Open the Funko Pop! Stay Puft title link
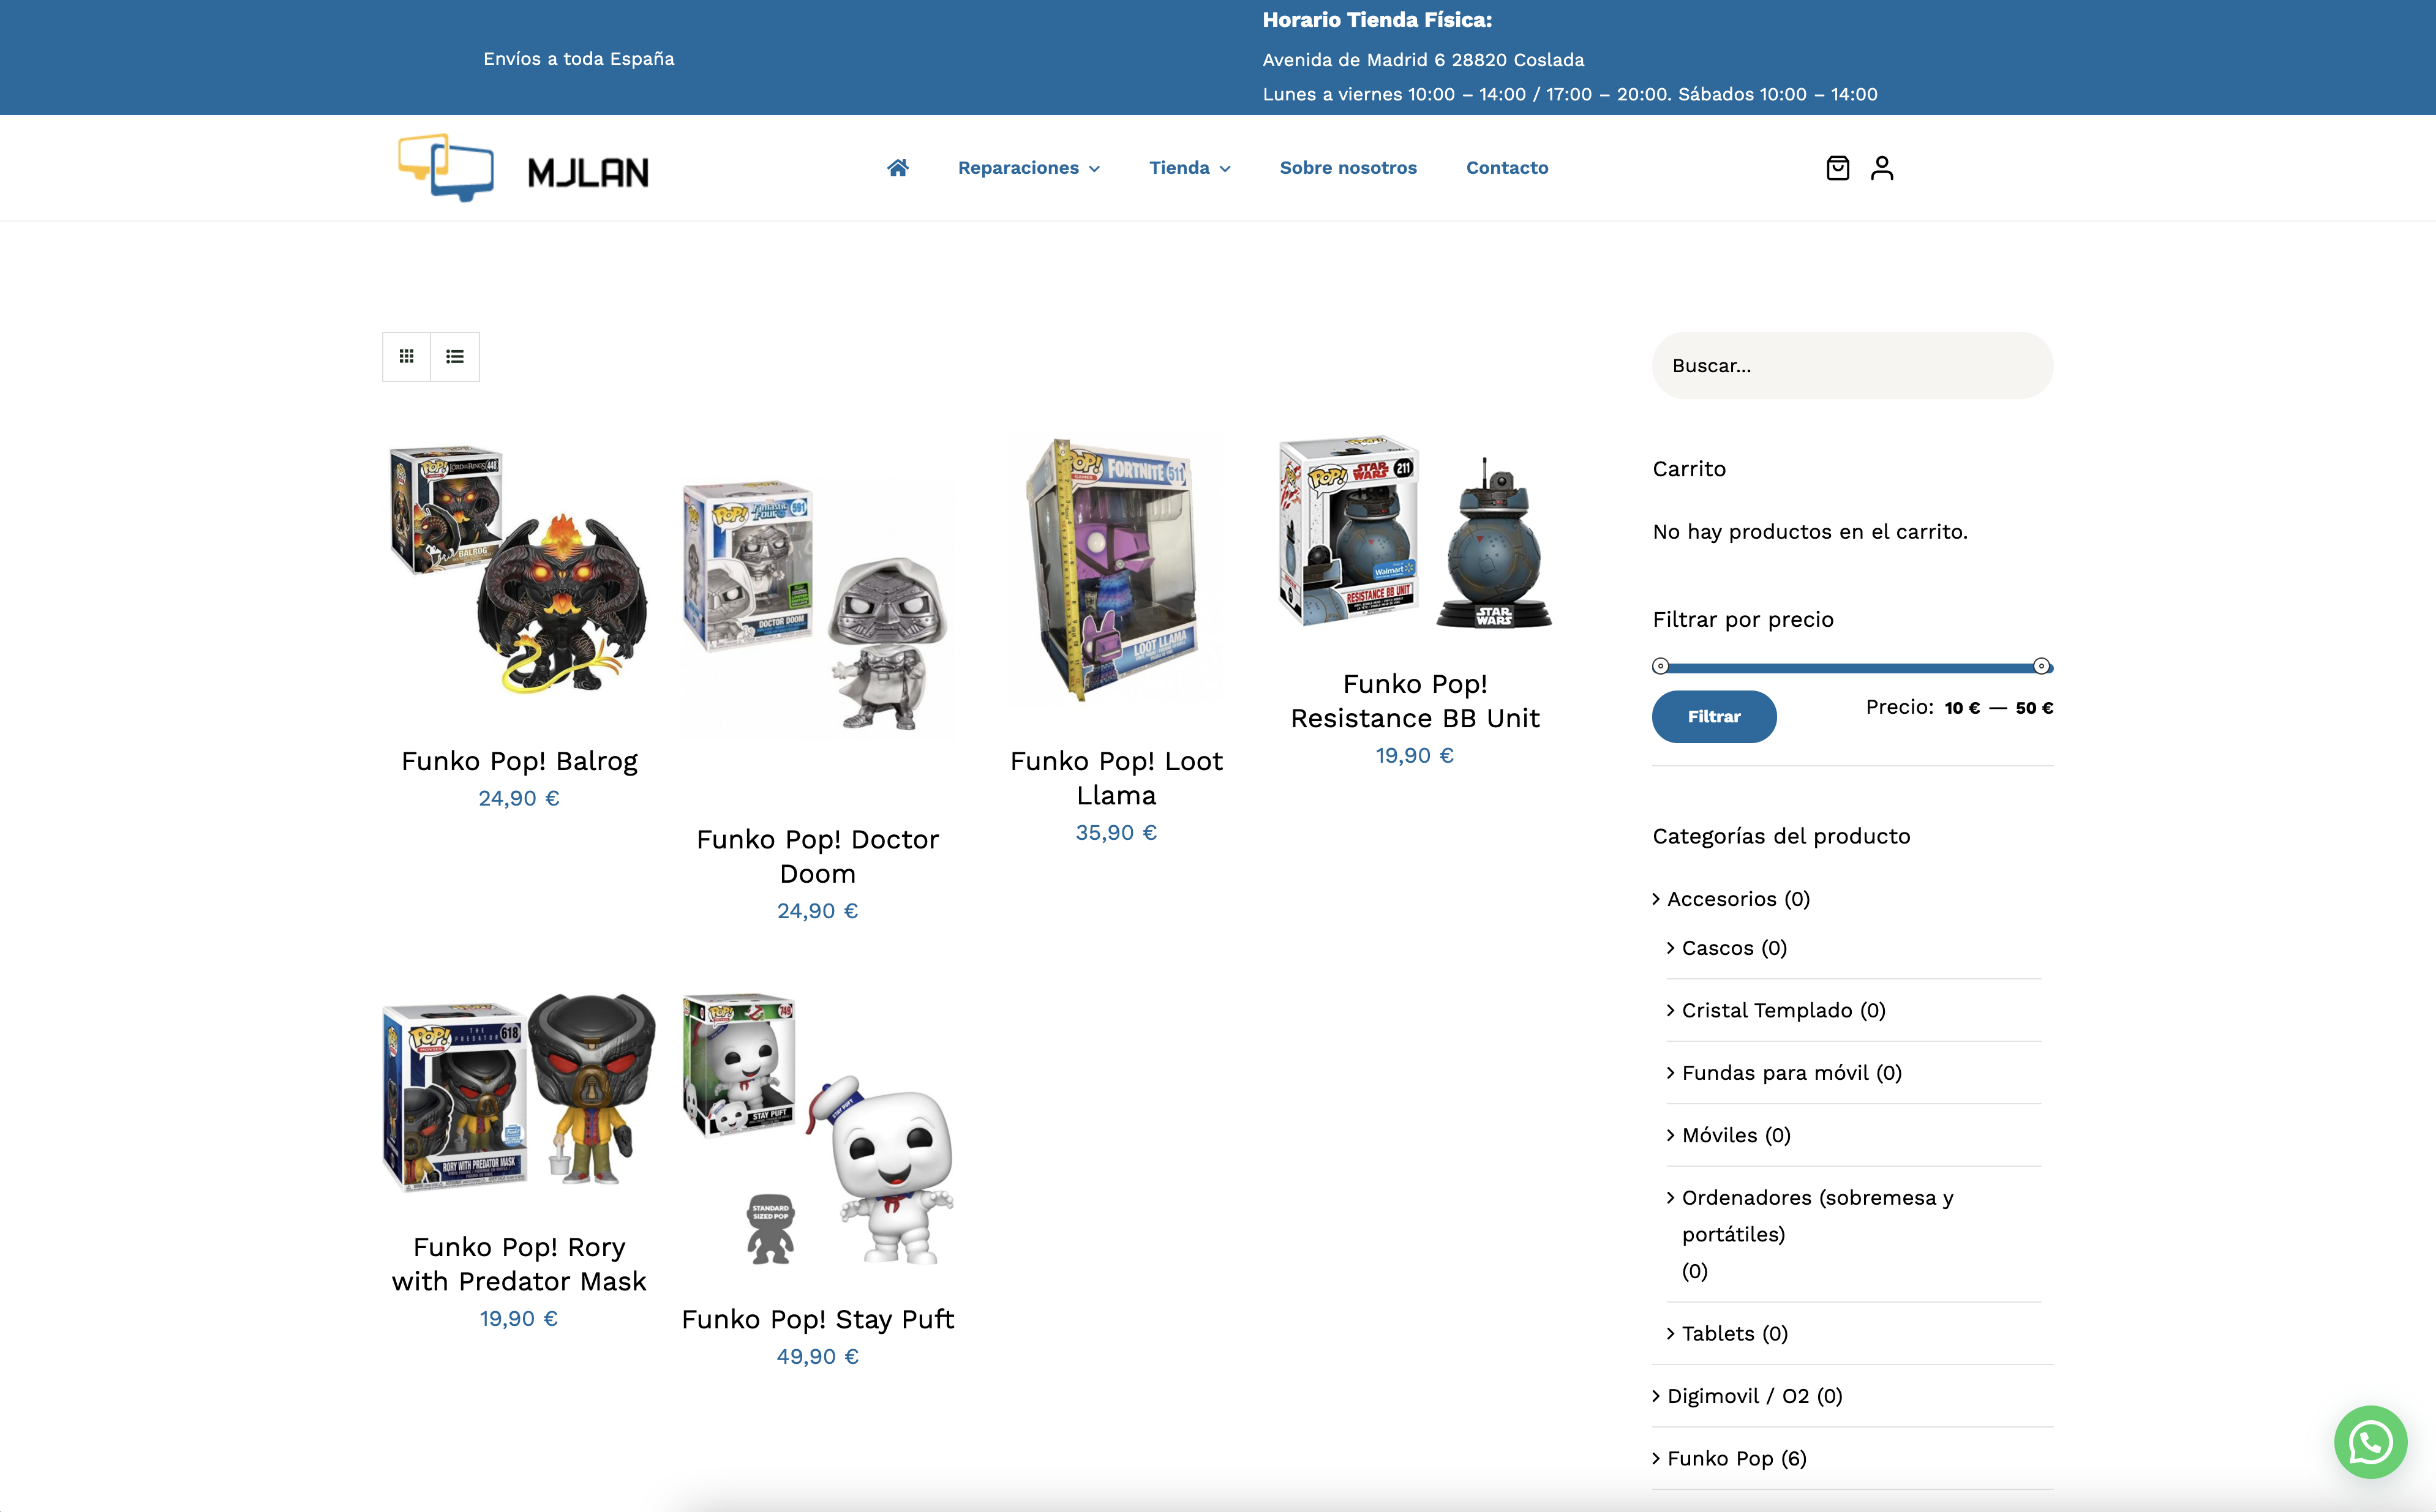Viewport: 2436px width, 1512px height. click(x=818, y=1320)
